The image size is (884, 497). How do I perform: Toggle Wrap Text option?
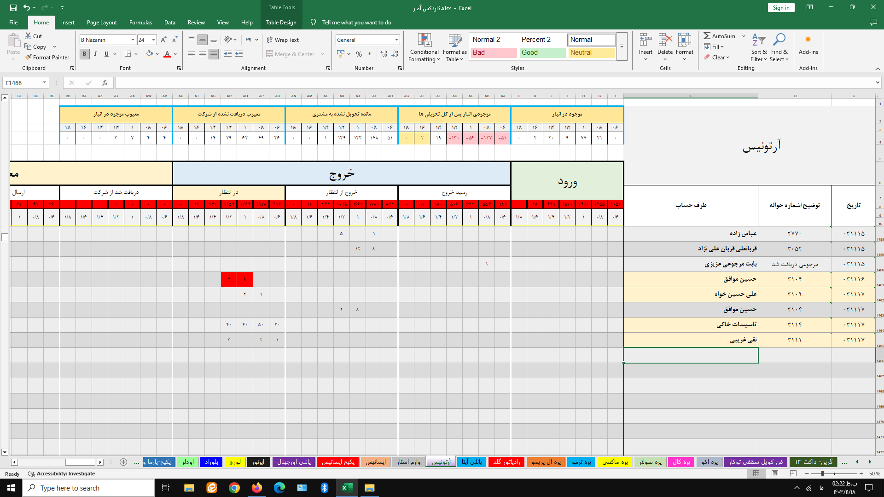pyautogui.click(x=283, y=40)
